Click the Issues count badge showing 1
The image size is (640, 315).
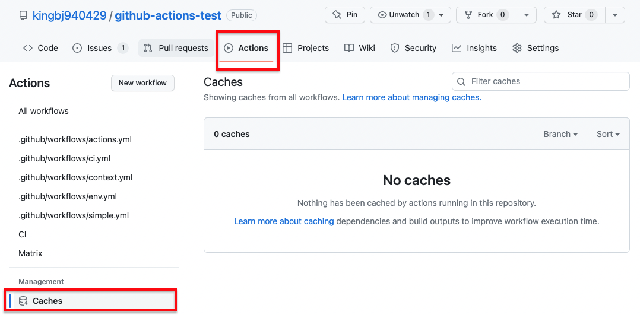click(x=123, y=48)
